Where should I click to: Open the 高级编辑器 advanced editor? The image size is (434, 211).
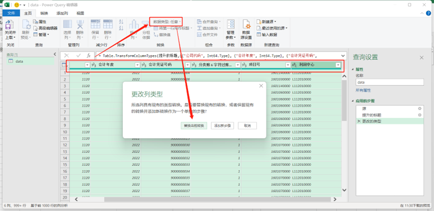pyautogui.click(x=45, y=28)
